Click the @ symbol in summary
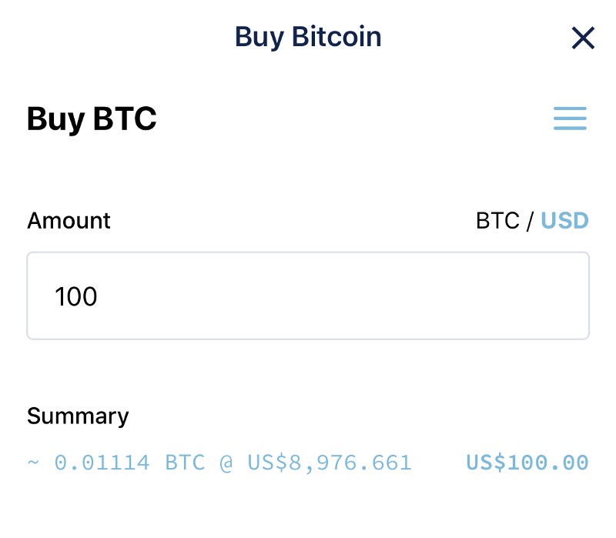Screen dimensions: 616x538 coord(226,463)
